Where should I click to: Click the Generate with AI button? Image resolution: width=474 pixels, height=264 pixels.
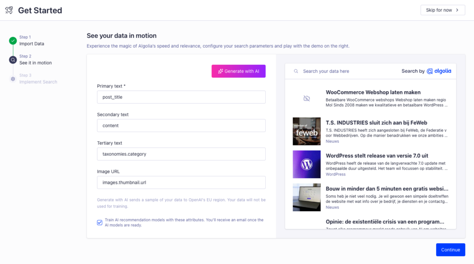(x=238, y=71)
